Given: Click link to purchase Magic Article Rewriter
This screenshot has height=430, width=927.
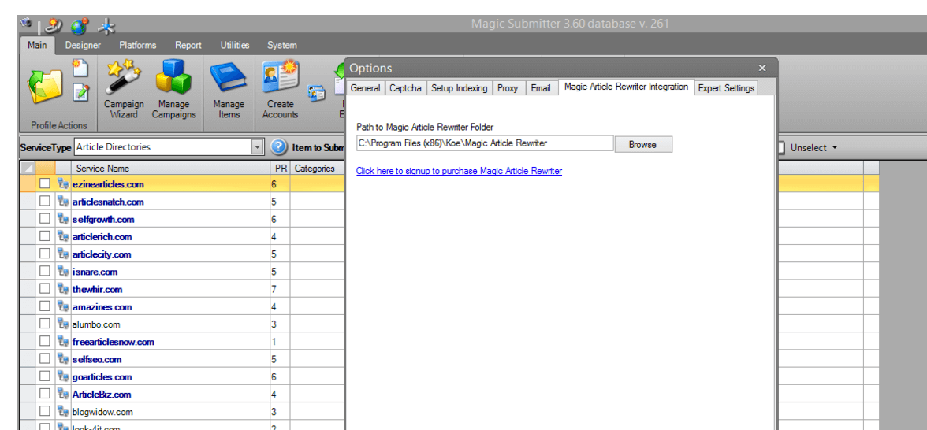Looking at the screenshot, I should coord(459,171).
